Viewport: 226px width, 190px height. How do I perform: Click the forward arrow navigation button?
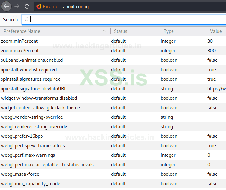click(x=17, y=6)
